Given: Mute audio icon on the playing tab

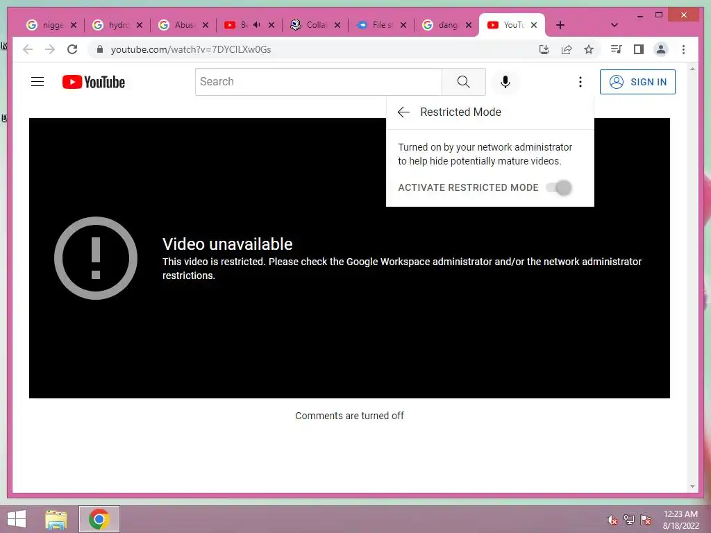Looking at the screenshot, I should tap(257, 24).
